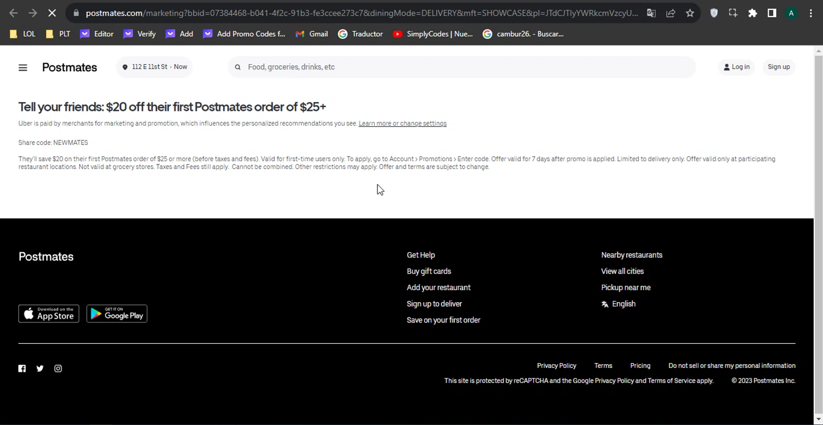Open the Verify bookmark
This screenshot has width=823, height=425.
[139, 34]
